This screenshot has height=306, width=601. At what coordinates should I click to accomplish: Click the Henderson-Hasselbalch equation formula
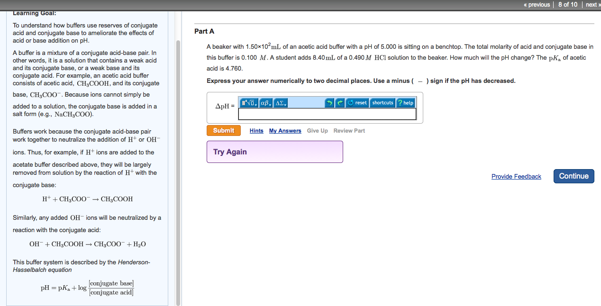coord(88,288)
